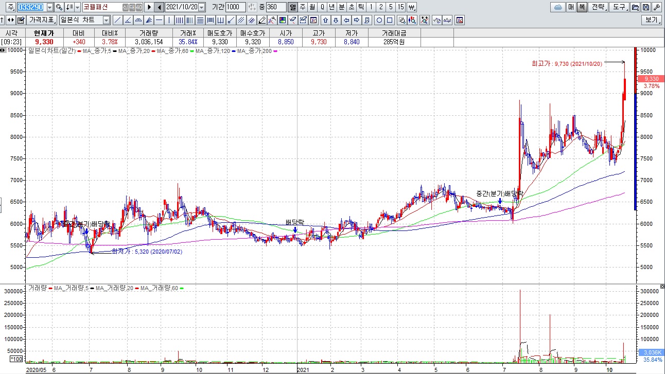Select the eraser pencil tool

(x=262, y=20)
